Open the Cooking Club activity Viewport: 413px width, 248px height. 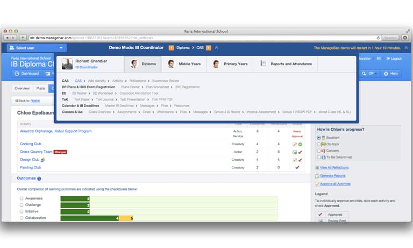point(31,144)
